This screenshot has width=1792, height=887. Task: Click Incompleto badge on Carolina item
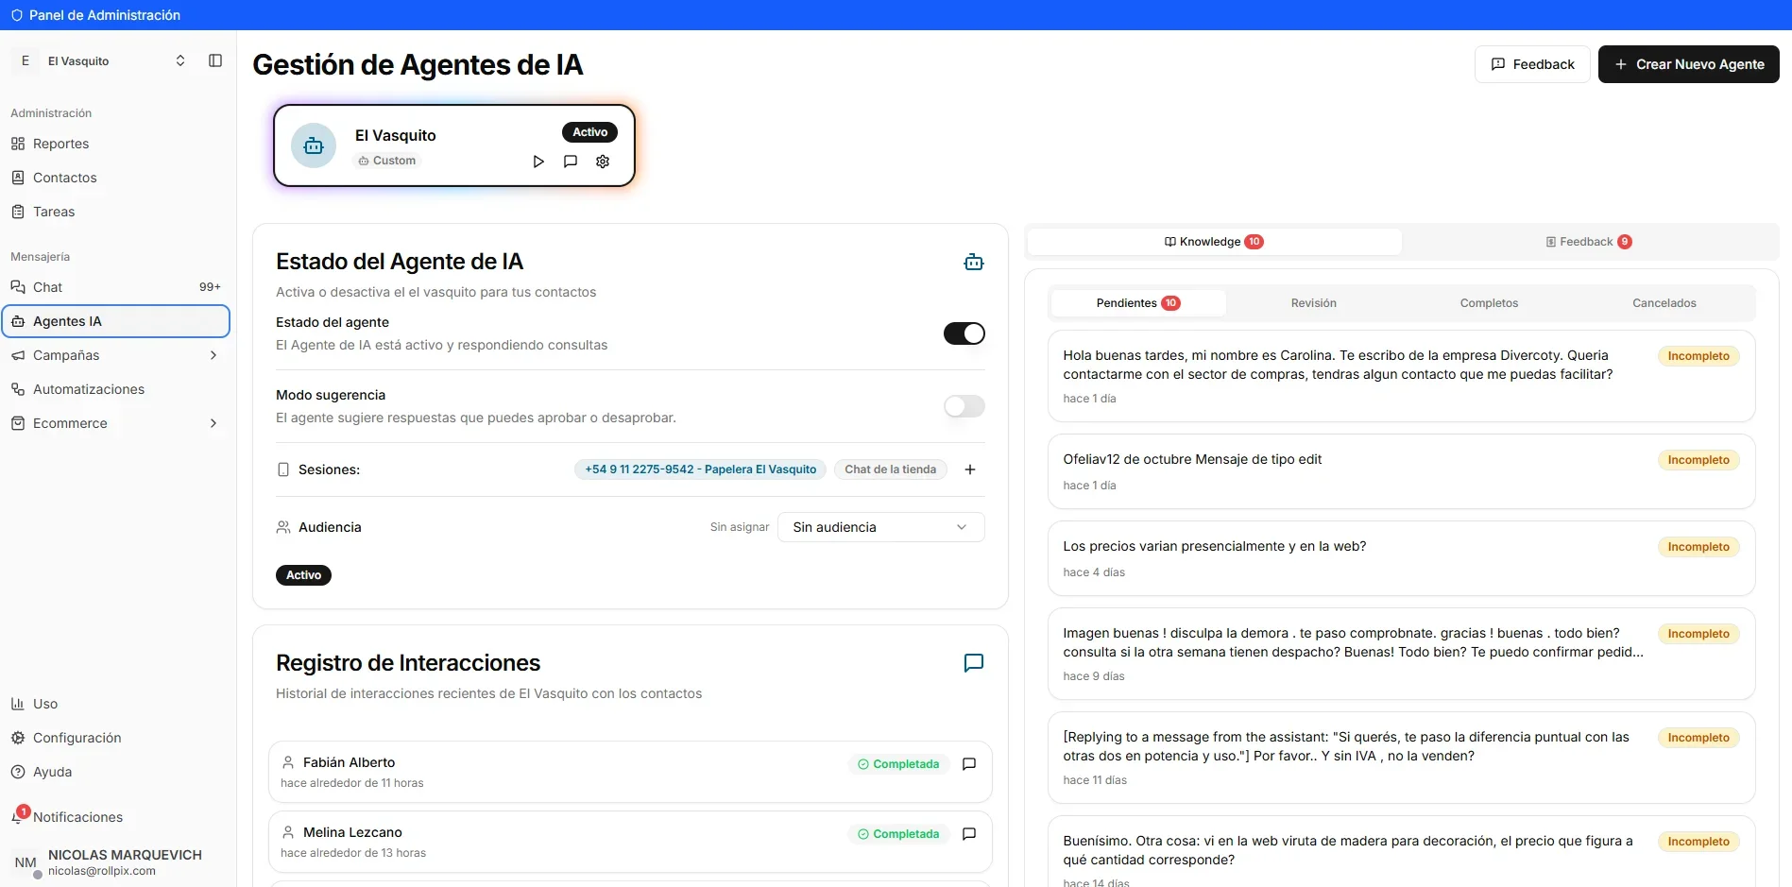(x=1698, y=356)
